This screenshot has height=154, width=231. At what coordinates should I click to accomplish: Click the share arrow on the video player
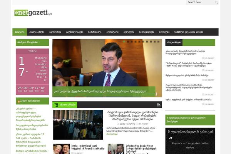171,138
